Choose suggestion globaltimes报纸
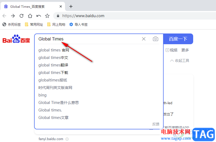The width and height of the screenshot is (216, 142). point(53,80)
